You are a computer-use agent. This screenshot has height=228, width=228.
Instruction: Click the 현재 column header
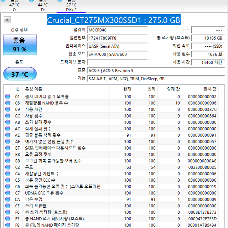121,89
